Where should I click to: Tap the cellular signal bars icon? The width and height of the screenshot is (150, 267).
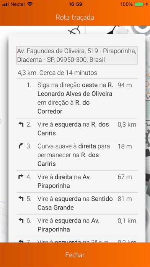click(6, 4)
